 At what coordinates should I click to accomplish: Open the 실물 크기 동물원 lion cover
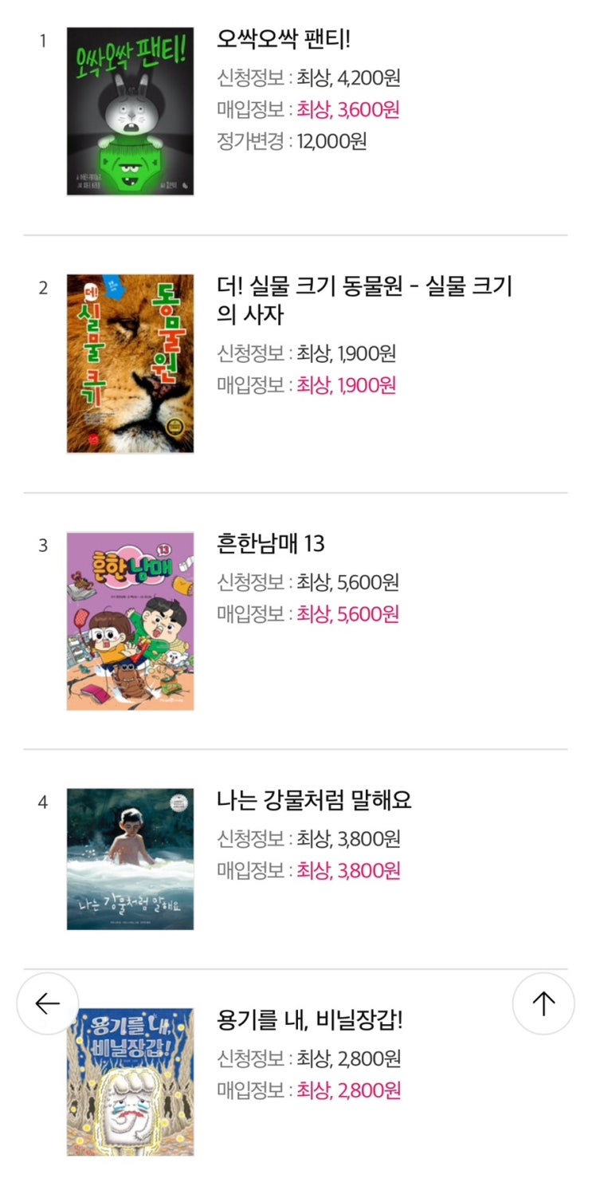coord(130,364)
